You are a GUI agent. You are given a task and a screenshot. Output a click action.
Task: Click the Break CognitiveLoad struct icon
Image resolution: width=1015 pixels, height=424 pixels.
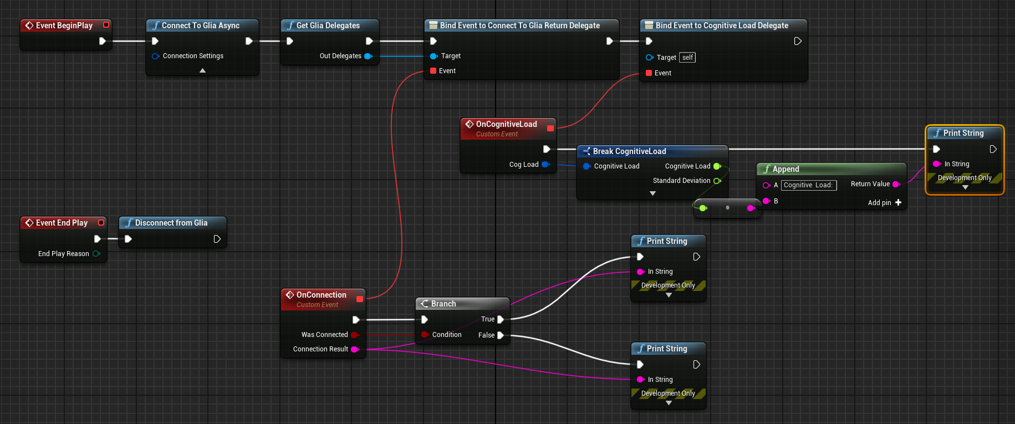point(586,151)
